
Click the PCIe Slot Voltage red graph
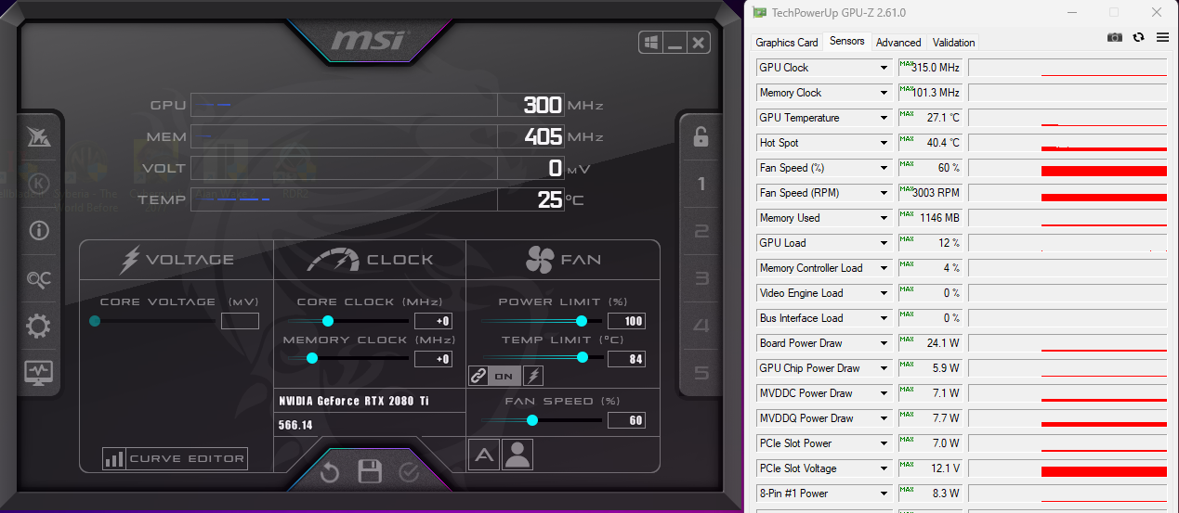coord(1104,471)
